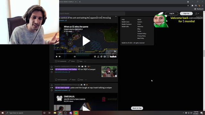Focus the Search Reddit field
The width and height of the screenshot is (205, 115).
click(92, 13)
